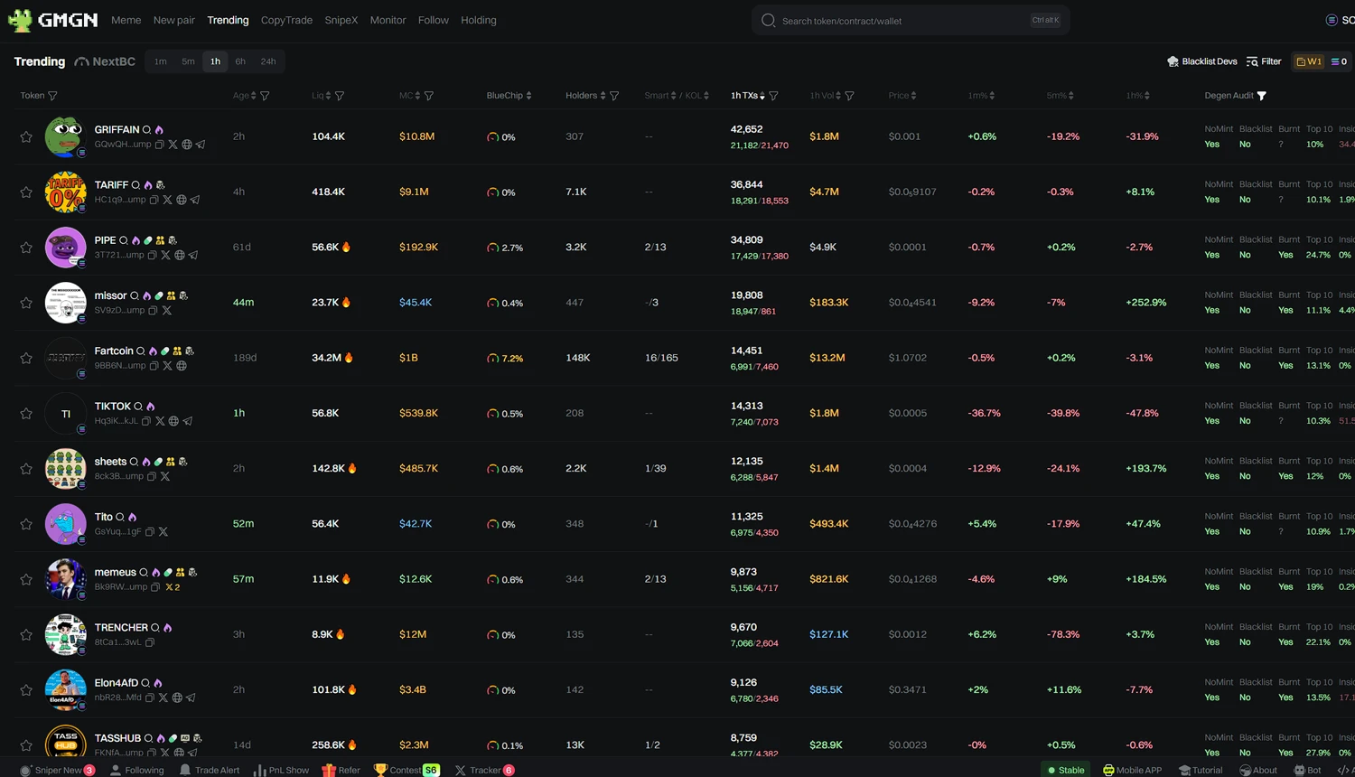
Task: Open the NextBC link
Action: pyautogui.click(x=105, y=61)
